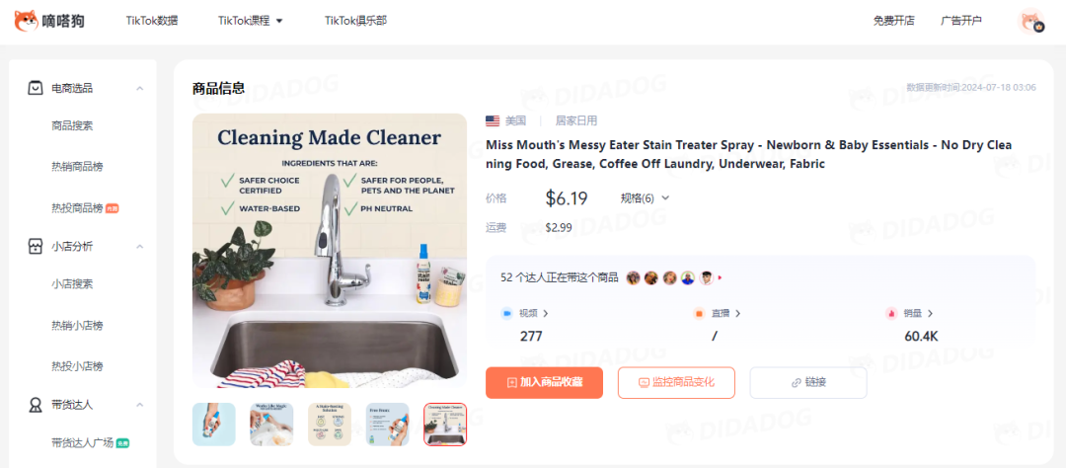The width and height of the screenshot is (1066, 468).
Task: Open the TikTok数据 nav item
Action: click(x=152, y=21)
